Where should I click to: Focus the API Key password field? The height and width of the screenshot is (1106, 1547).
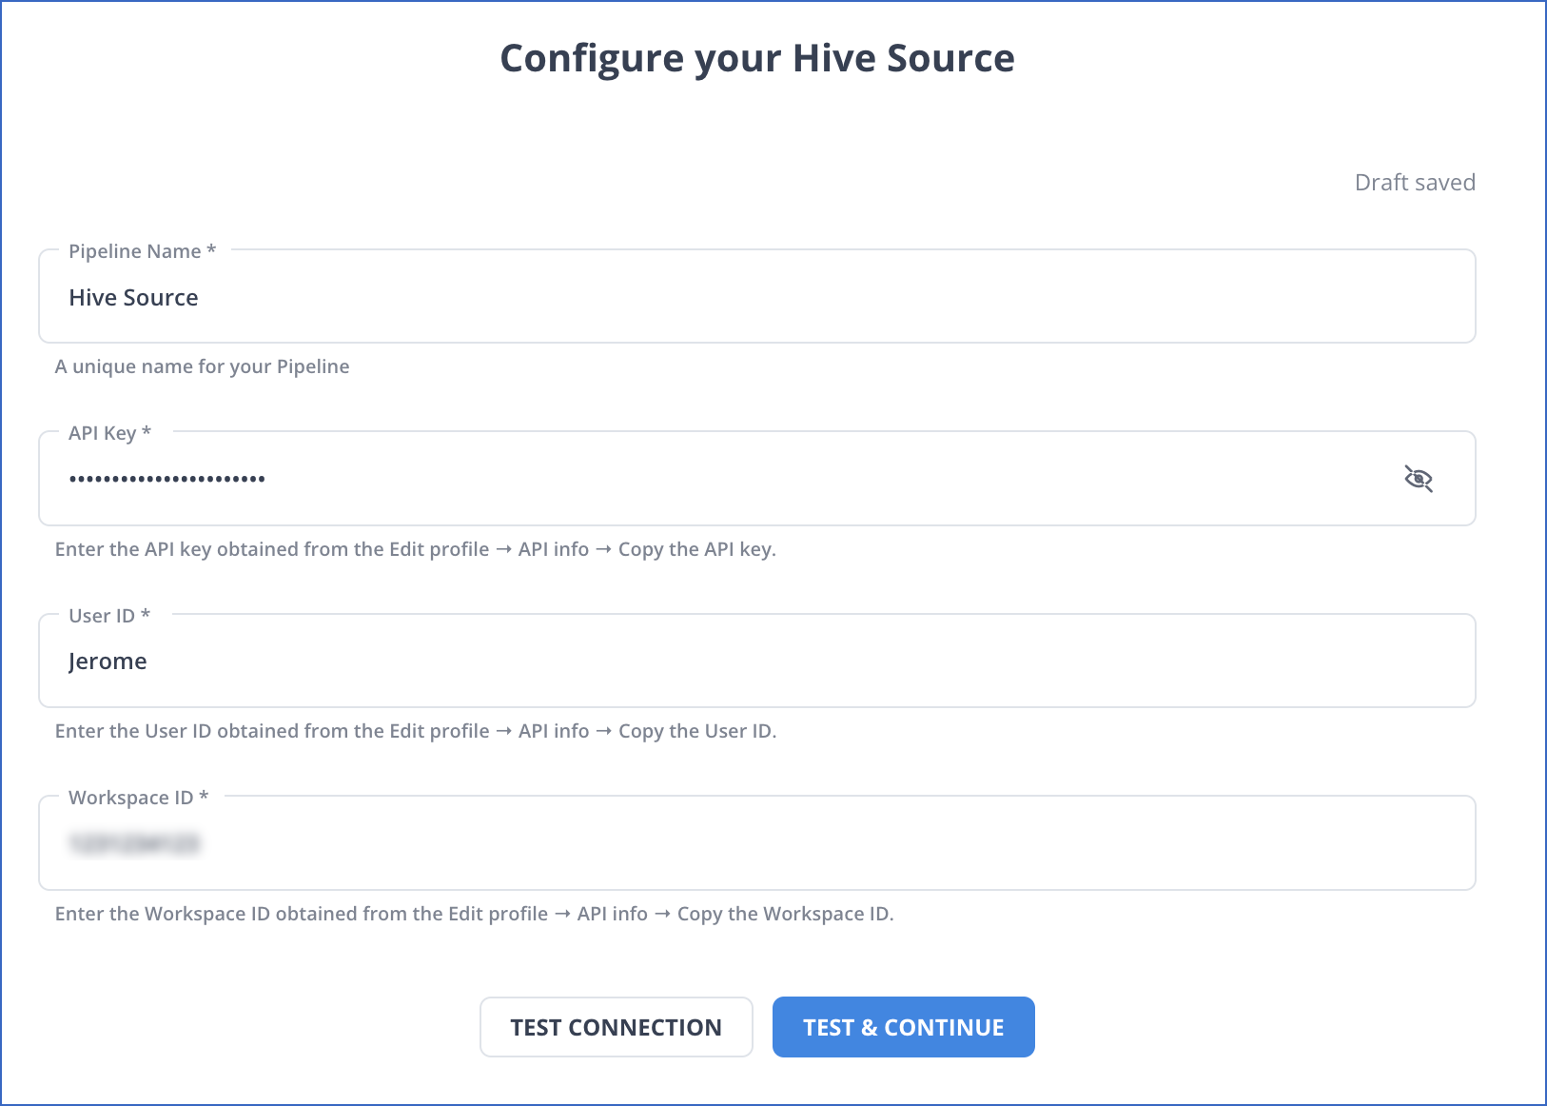click(x=756, y=478)
